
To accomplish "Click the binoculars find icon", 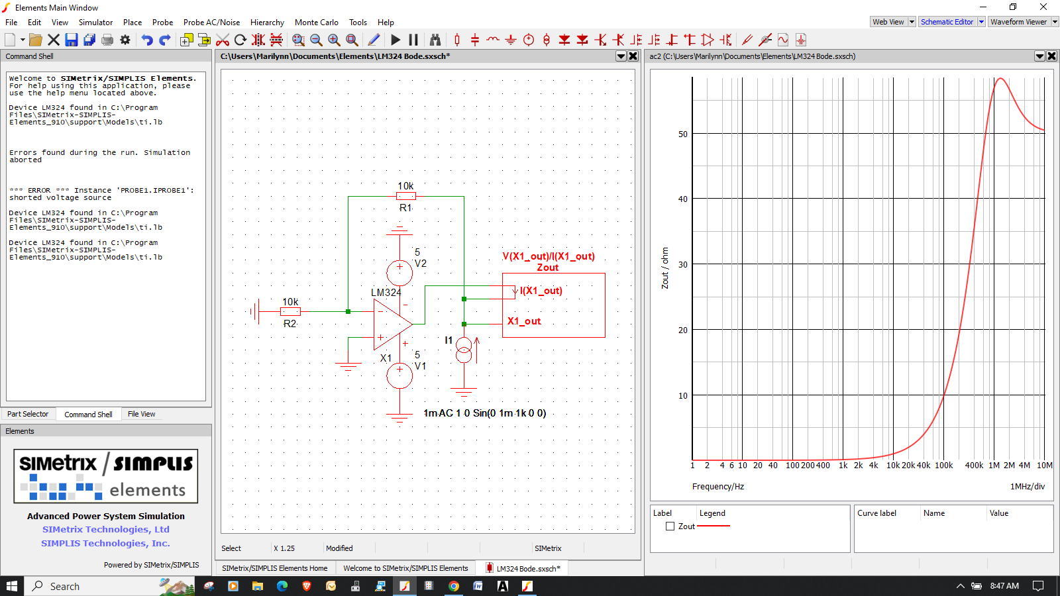I will coord(435,40).
